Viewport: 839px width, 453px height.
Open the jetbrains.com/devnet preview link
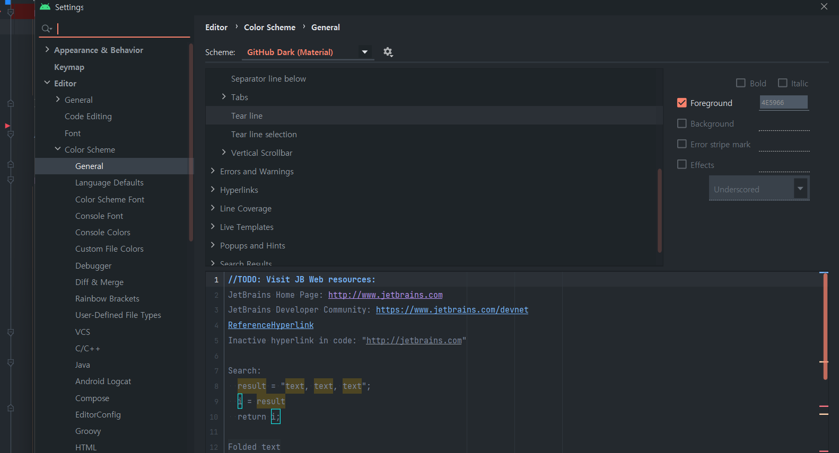[452, 309]
